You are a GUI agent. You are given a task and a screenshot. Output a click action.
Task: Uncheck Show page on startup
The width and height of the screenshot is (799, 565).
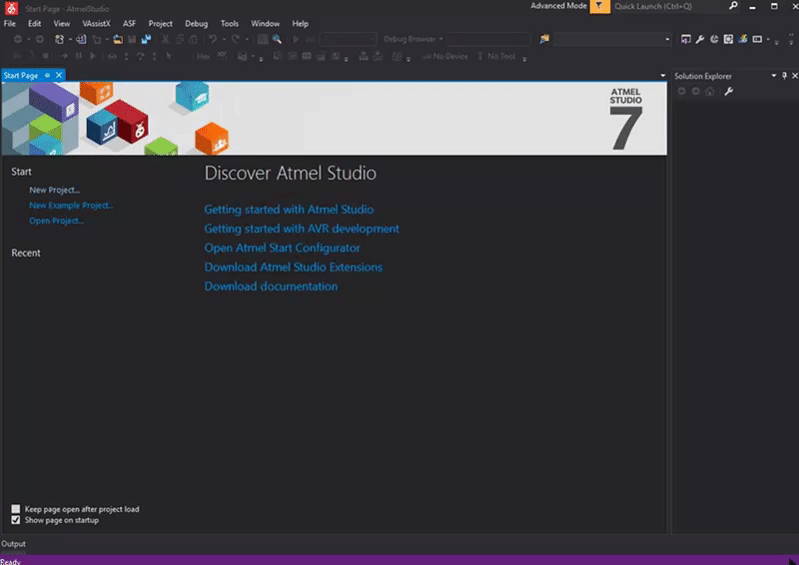(16, 520)
